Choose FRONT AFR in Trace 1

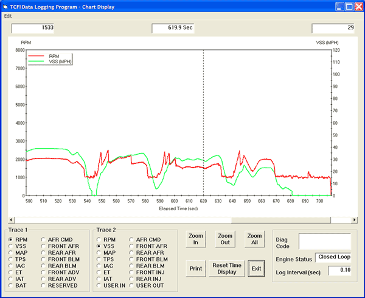click(x=43, y=246)
